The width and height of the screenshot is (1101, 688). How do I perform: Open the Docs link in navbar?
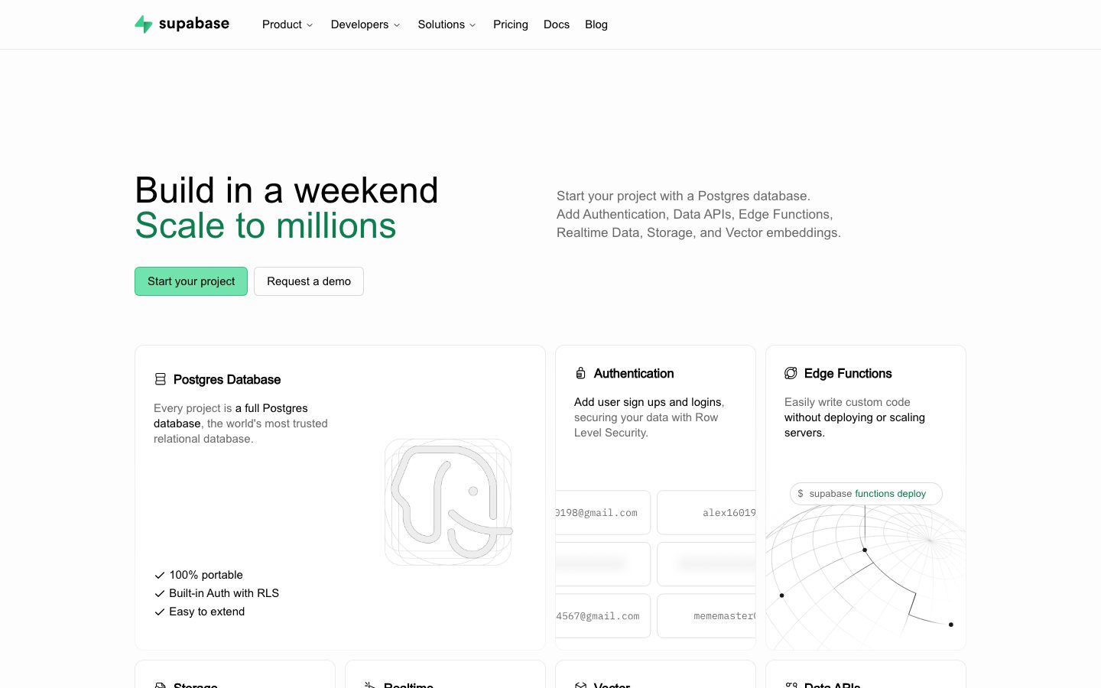tap(557, 24)
